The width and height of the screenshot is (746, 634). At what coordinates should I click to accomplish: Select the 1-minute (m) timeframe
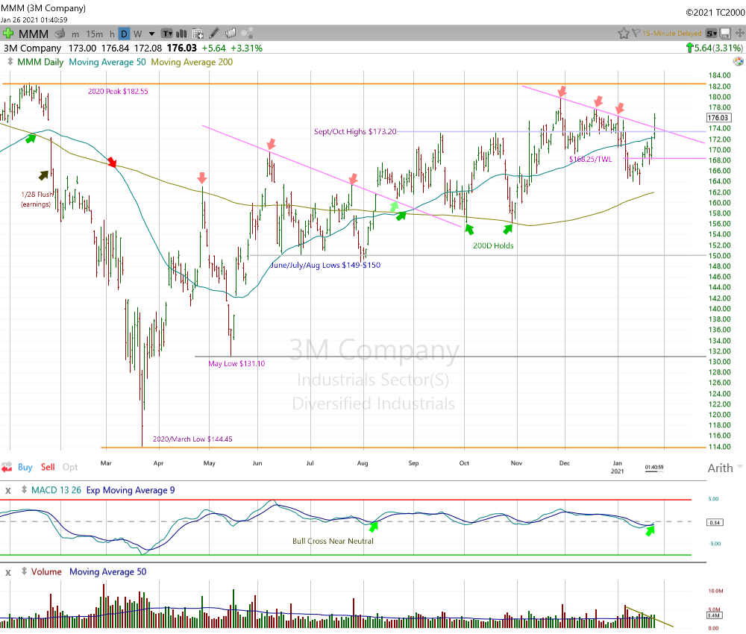tap(75, 34)
